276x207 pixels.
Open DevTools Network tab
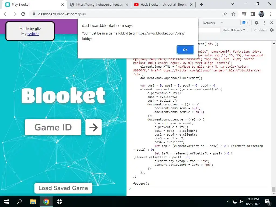coord(209,23)
